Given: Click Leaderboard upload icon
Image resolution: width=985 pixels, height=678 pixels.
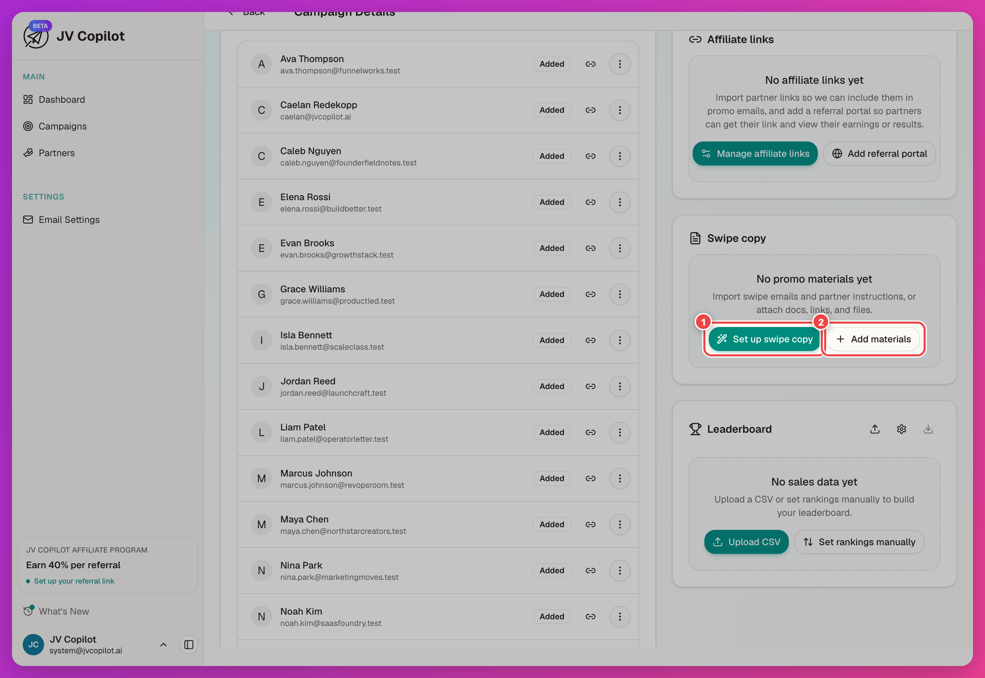Looking at the screenshot, I should point(875,429).
